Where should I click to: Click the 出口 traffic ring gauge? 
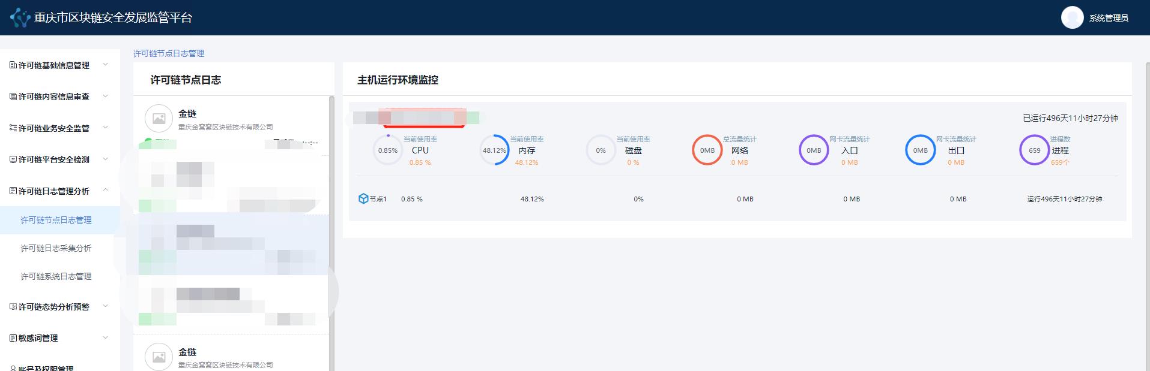point(920,150)
